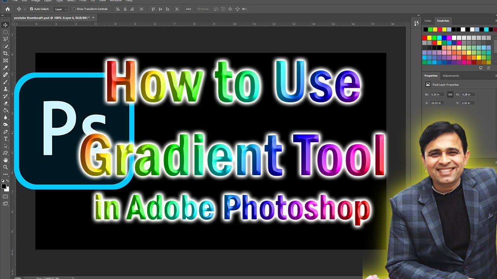Viewport: 497px width, 279px height.
Task: Select the Blur tool
Action: 5,117
